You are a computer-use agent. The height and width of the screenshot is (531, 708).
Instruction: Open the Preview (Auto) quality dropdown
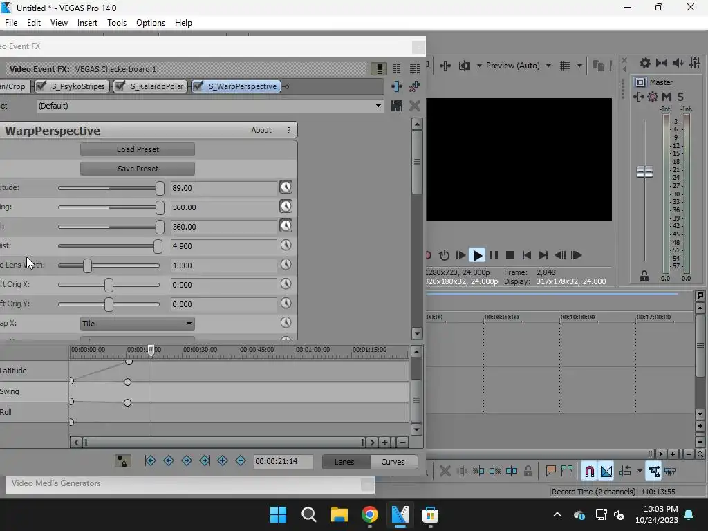point(548,66)
